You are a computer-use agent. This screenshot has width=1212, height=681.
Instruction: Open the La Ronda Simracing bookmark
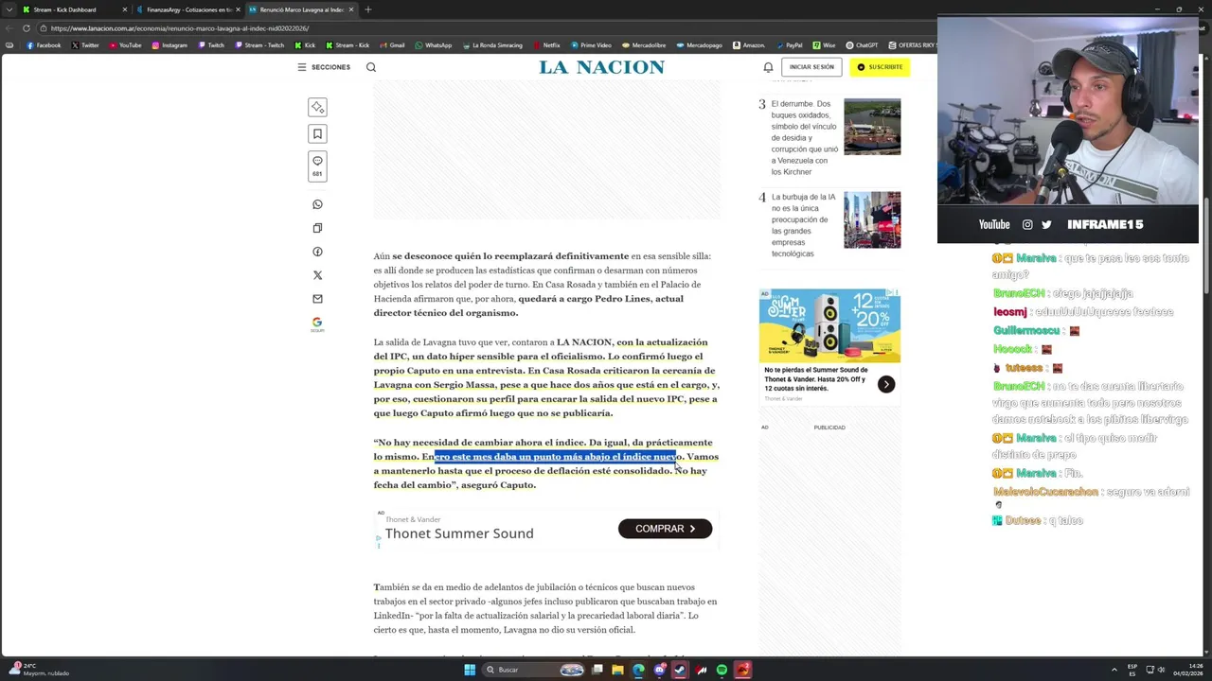click(492, 45)
